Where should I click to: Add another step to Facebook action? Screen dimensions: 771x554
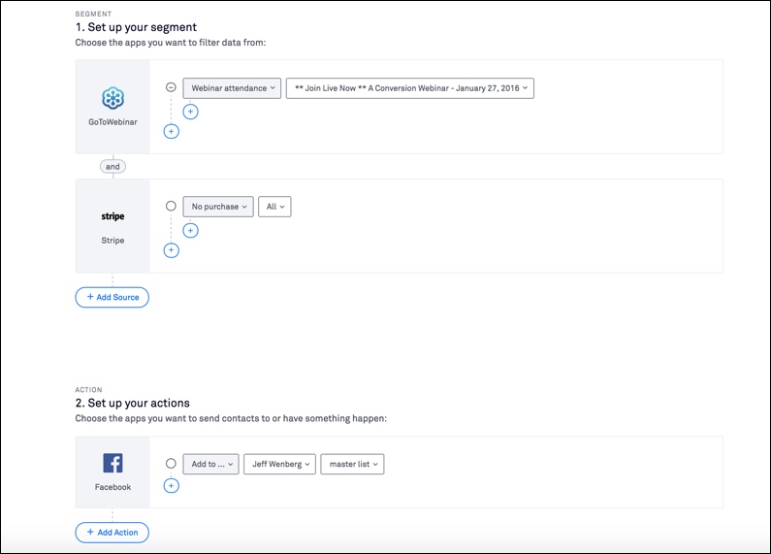point(172,485)
